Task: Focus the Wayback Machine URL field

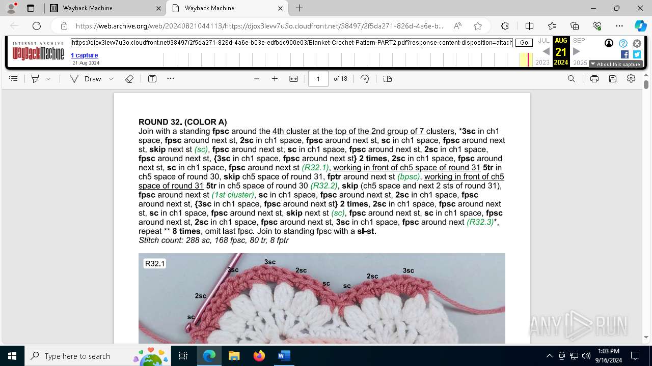Action: pos(292,43)
